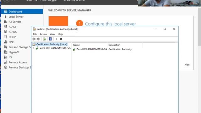201x113 pixels.
Task: Close the certsrv window
Action: [x=174, y=29]
